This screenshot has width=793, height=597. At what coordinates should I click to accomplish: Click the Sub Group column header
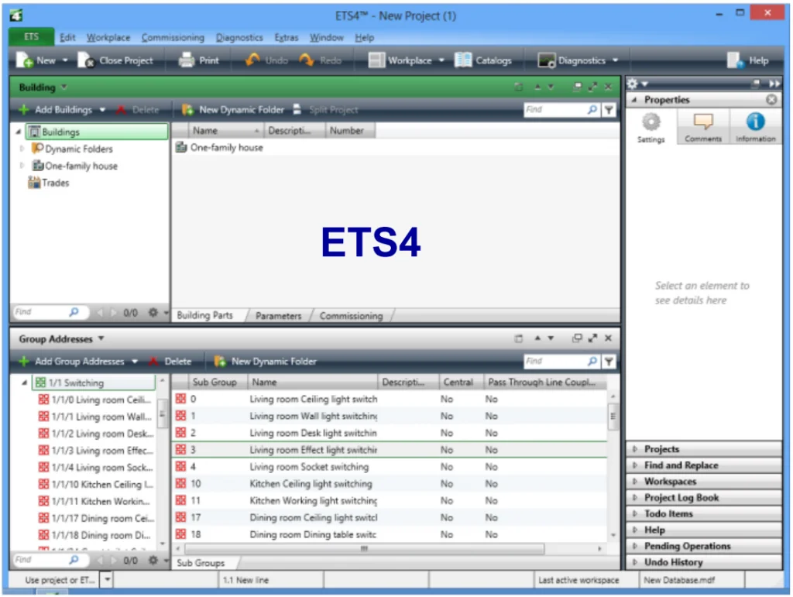click(x=217, y=382)
